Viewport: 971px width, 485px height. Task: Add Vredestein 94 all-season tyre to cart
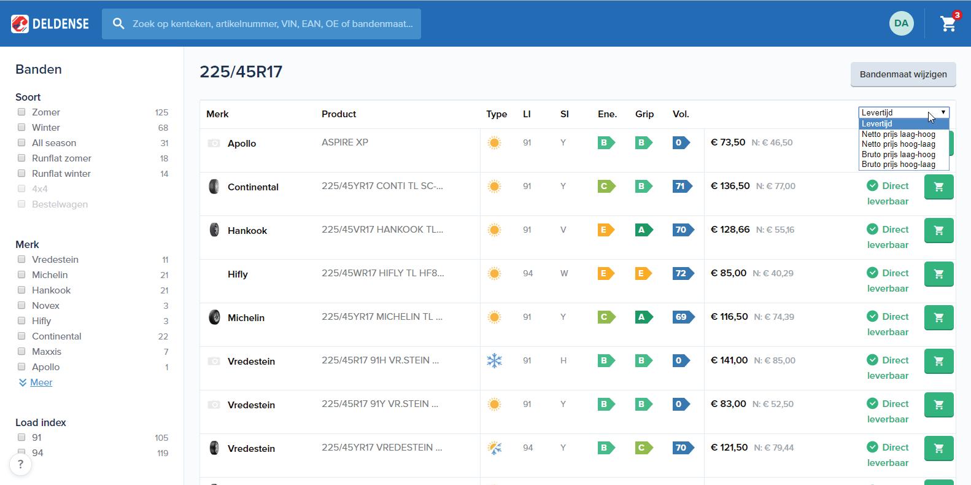938,448
